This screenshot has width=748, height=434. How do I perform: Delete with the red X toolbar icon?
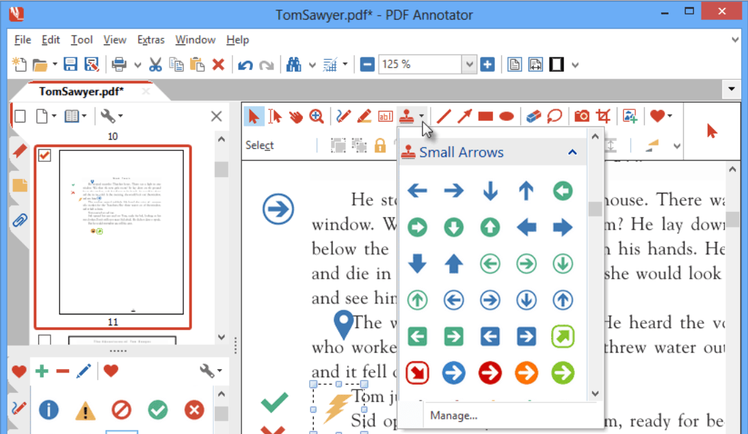coord(219,64)
